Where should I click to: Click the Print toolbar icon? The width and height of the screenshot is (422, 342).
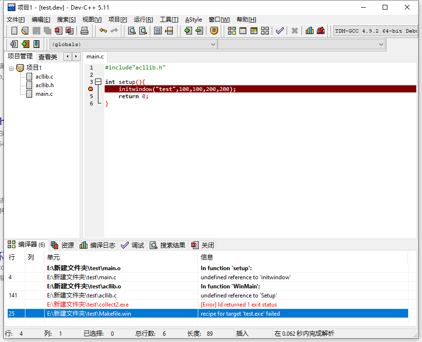click(x=84, y=31)
